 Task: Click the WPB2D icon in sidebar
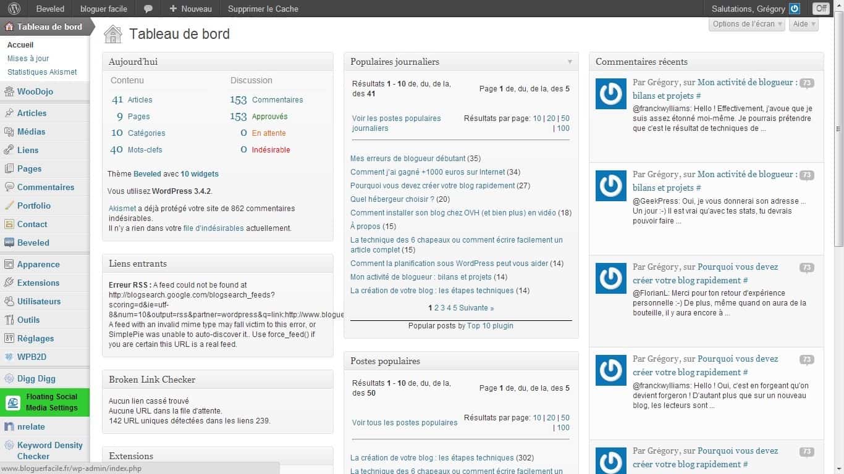pyautogui.click(x=9, y=357)
